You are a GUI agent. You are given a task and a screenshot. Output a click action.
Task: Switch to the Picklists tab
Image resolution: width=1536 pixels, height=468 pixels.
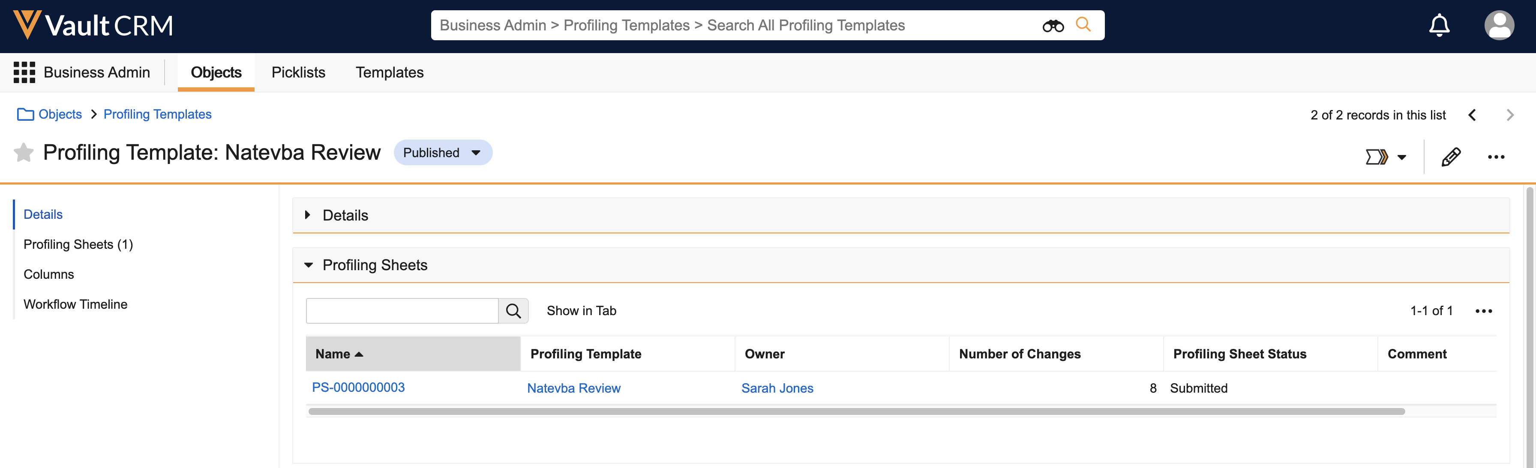point(298,72)
